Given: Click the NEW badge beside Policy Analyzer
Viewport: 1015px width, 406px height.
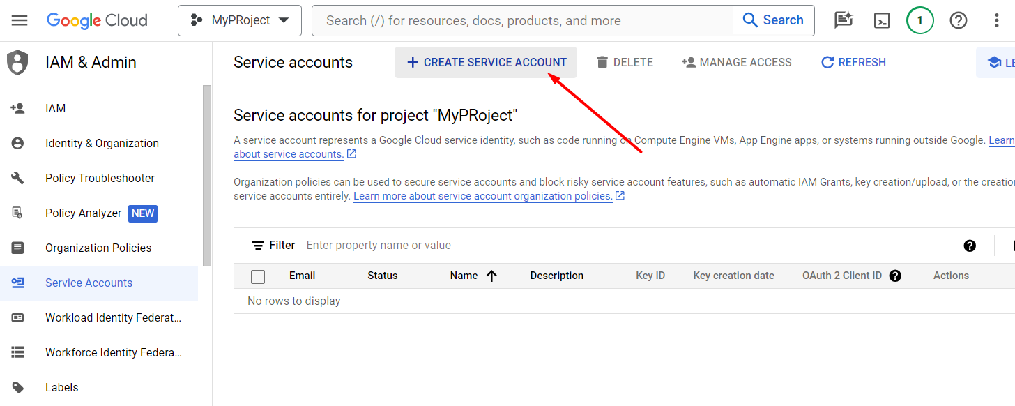Looking at the screenshot, I should click(143, 213).
